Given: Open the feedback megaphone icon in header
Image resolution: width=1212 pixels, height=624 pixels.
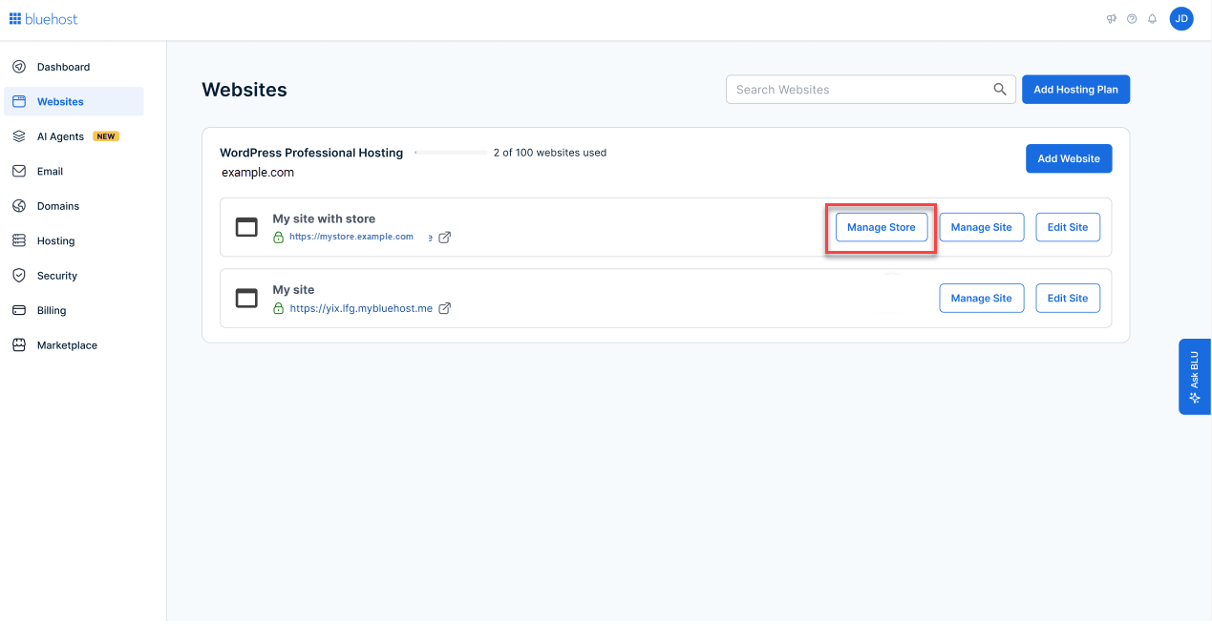Looking at the screenshot, I should (x=1112, y=18).
